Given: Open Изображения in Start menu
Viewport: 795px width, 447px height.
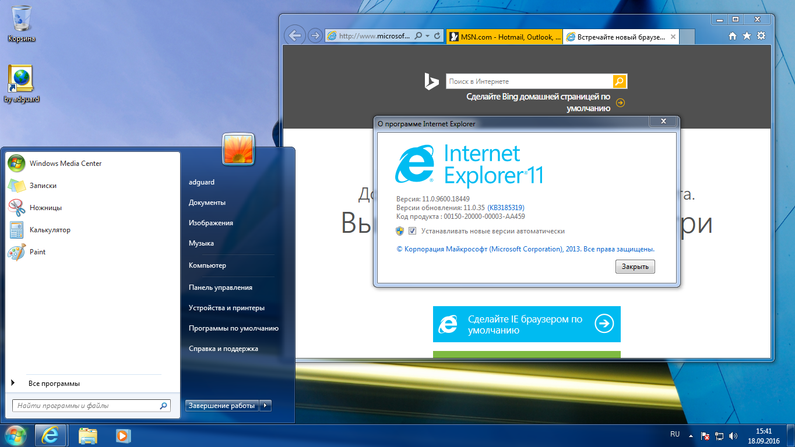Looking at the screenshot, I should (211, 223).
